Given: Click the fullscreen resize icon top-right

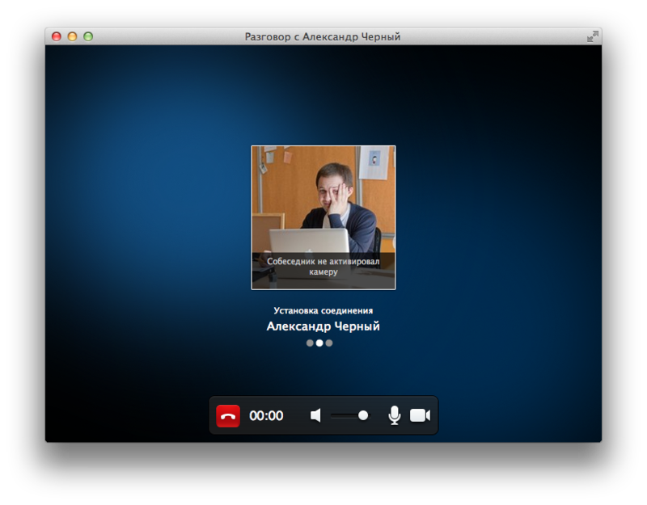Looking at the screenshot, I should click(594, 36).
